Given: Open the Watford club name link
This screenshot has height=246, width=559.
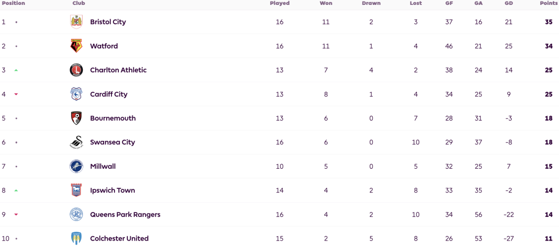Looking at the screenshot, I should tap(104, 46).
